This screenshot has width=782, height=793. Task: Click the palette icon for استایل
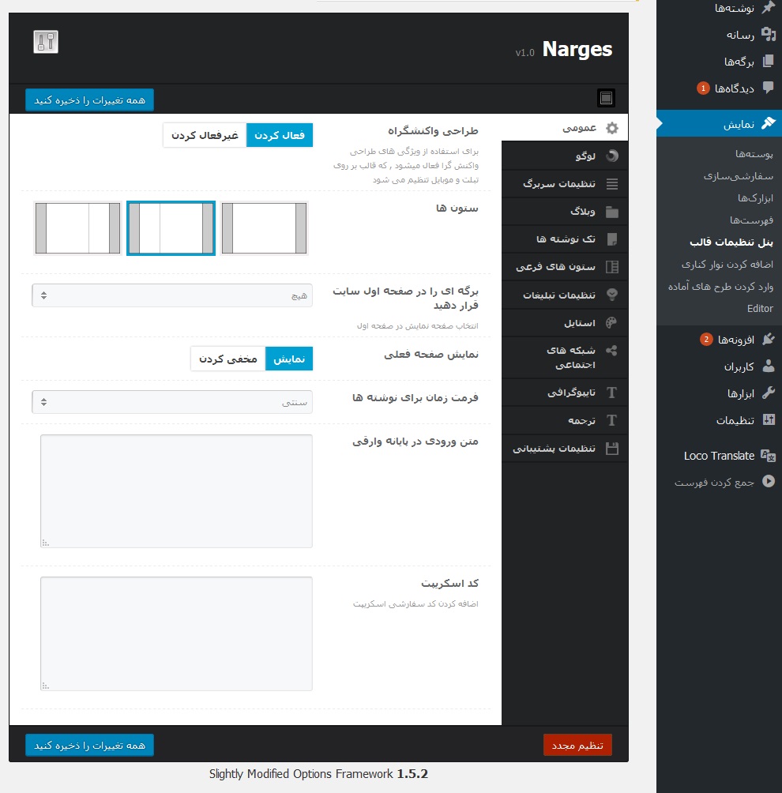[x=611, y=322]
